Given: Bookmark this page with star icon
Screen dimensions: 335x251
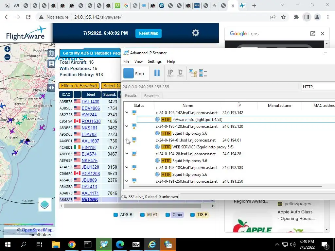Looking at the screenshot, I should (x=283, y=17).
